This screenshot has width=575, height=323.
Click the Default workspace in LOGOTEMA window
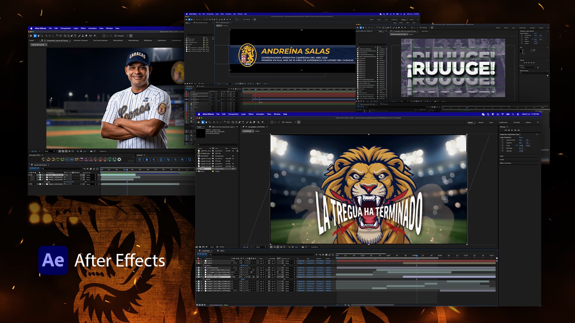[x=470, y=122]
